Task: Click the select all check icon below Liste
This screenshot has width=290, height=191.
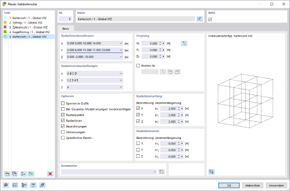Action: coord(24,174)
